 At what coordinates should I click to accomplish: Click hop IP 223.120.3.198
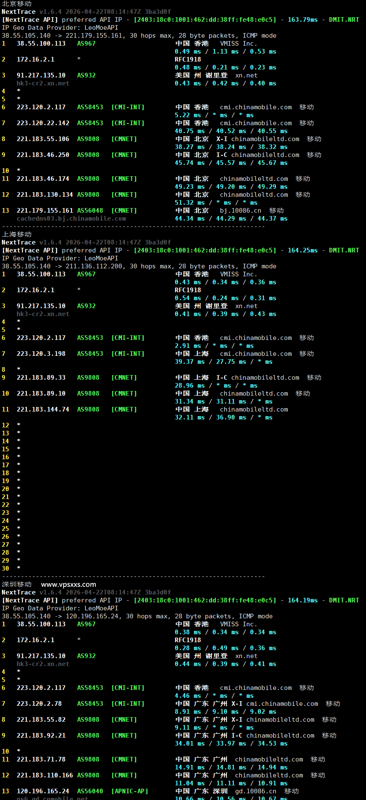point(41,354)
